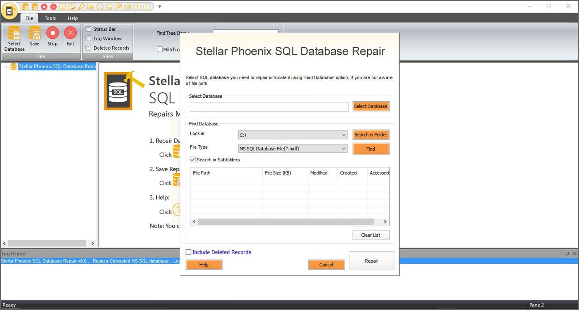Enable the Status Bar checkbox
Image resolution: width=579 pixels, height=310 pixels.
[x=88, y=29]
